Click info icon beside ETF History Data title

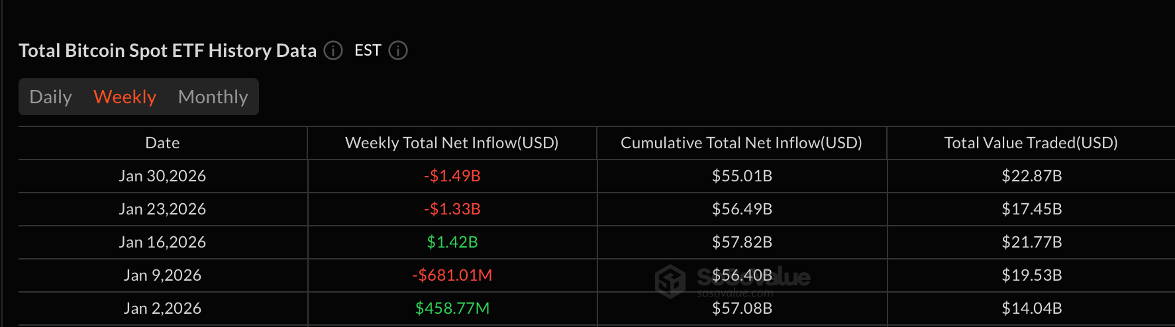[x=333, y=50]
